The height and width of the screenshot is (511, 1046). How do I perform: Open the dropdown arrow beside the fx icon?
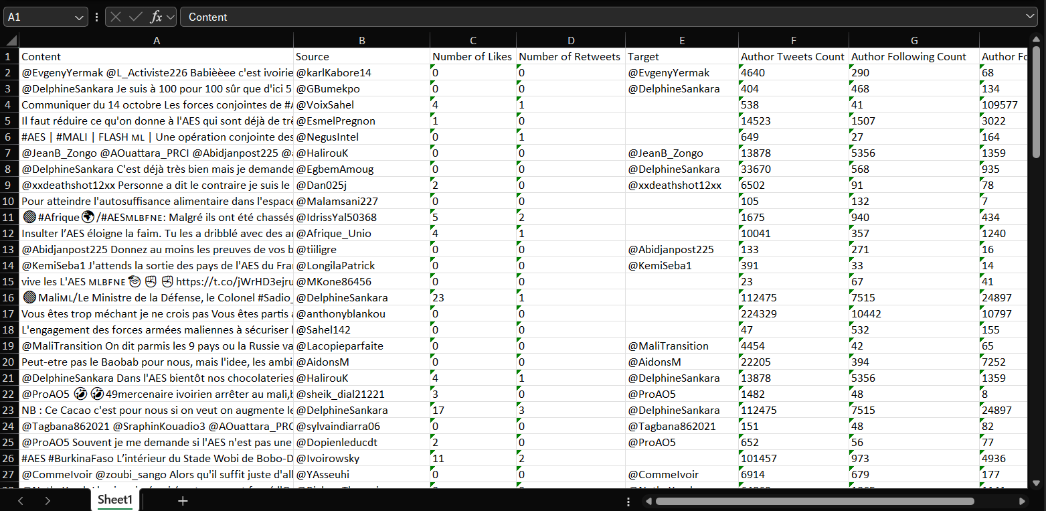[x=170, y=17]
